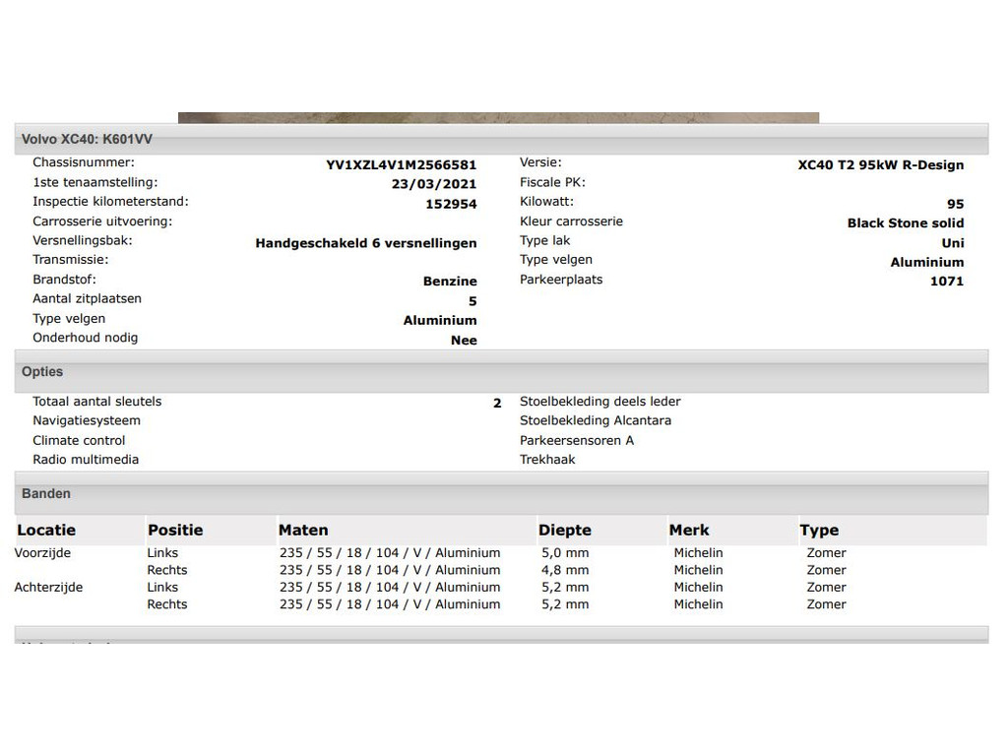Click version XC40 T2 95kW R-Design
The width and height of the screenshot is (1008, 756).
[x=881, y=165]
